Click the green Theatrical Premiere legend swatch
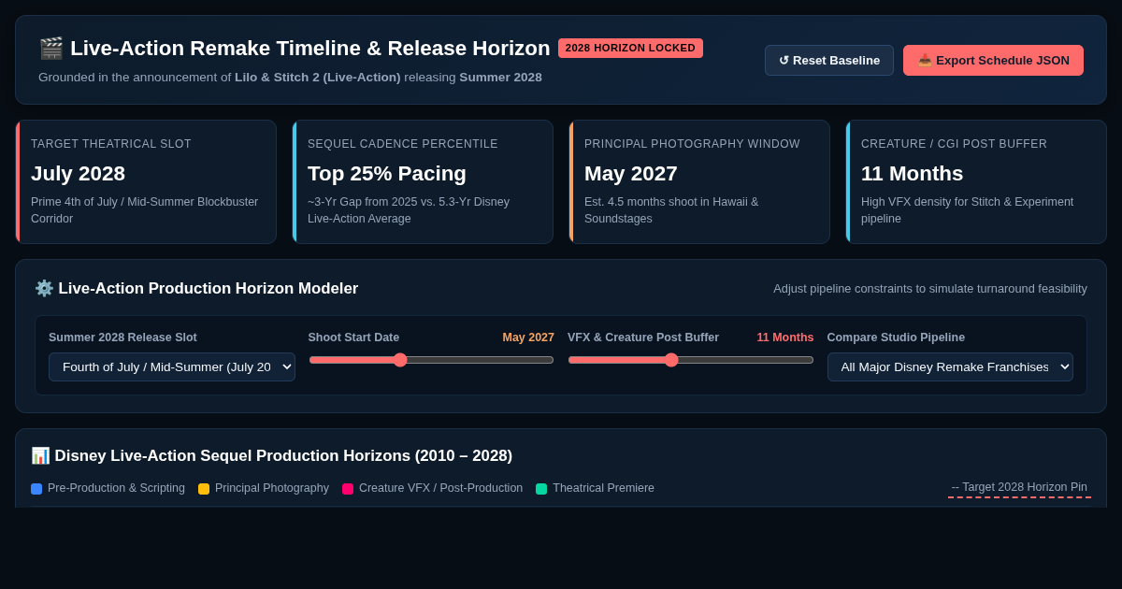 click(541, 489)
